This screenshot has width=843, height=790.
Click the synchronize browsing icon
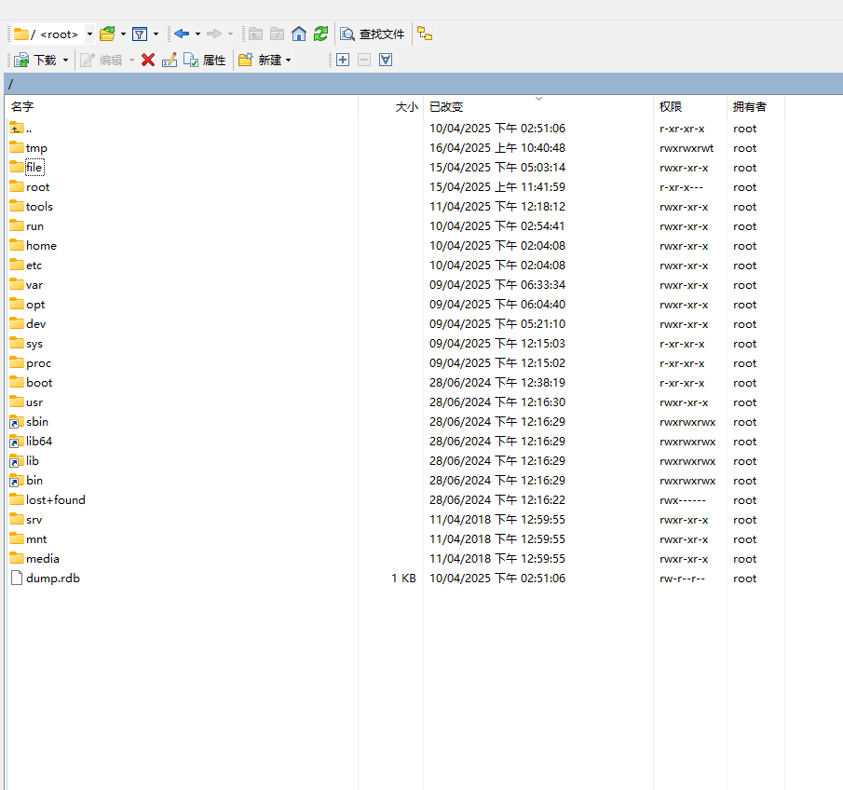click(425, 34)
